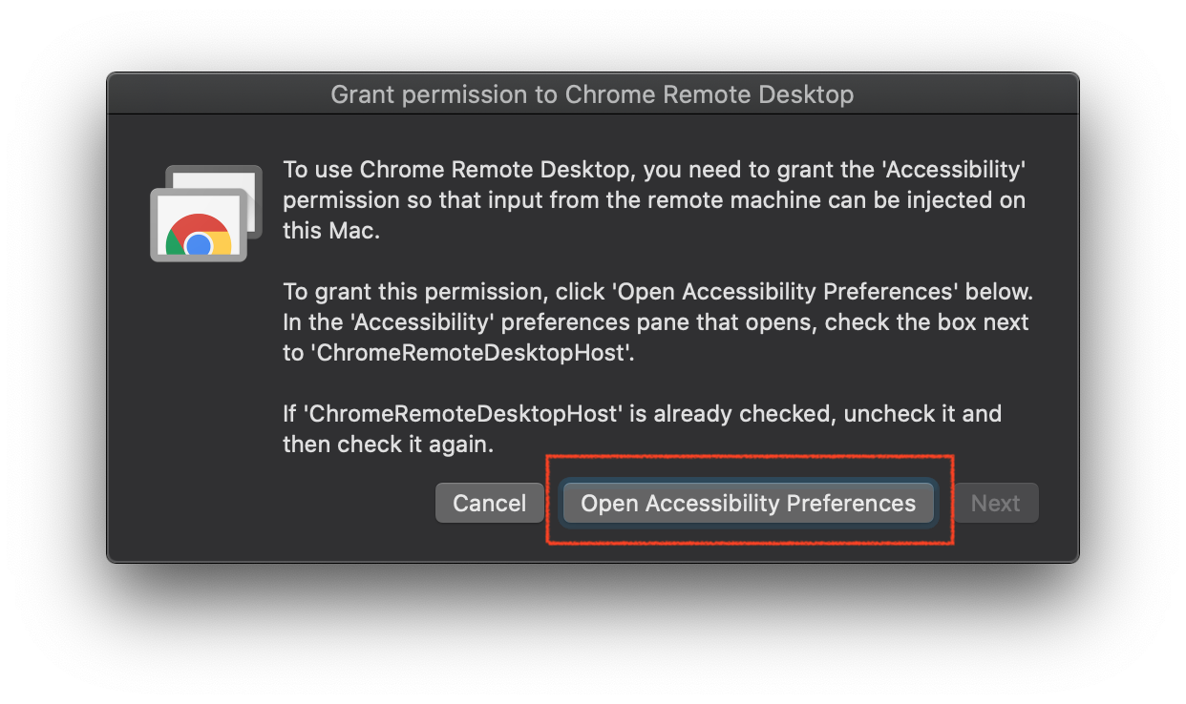Dismiss the dialog via Cancel
Image resolution: width=1186 pixels, height=704 pixels.
point(489,503)
